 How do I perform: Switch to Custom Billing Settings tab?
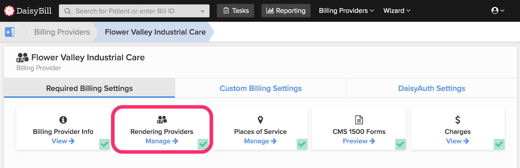click(261, 88)
